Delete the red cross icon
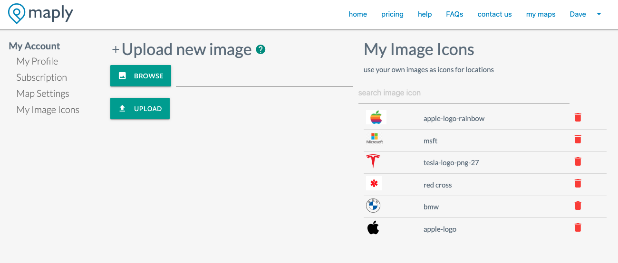618x263 pixels. click(x=578, y=183)
